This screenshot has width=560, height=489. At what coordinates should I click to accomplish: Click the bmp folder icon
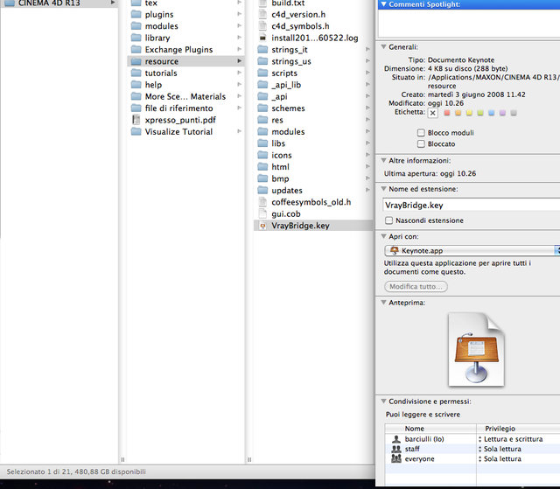[x=262, y=178]
